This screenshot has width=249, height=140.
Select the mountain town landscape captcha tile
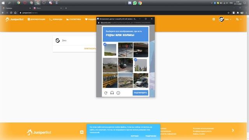tap(125, 80)
